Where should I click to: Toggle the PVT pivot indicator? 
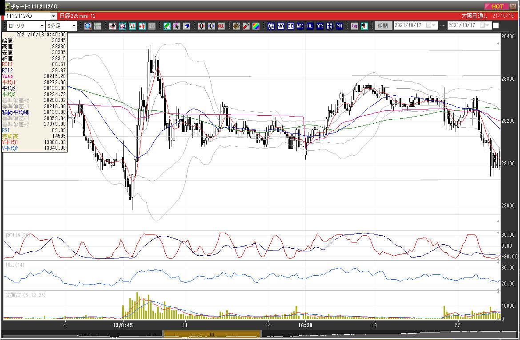pos(339,26)
